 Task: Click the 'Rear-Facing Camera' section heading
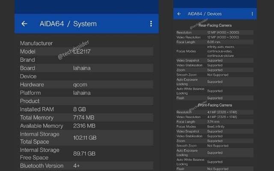point(215,26)
